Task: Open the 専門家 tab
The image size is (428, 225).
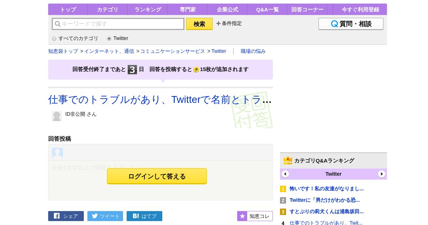Action: click(188, 9)
